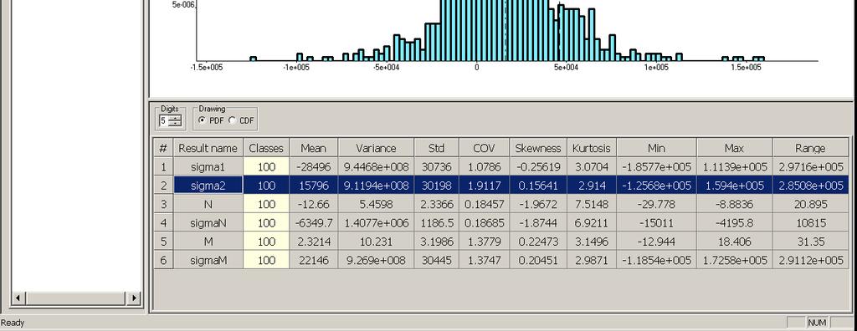Screen dimensions: 857x331
Task: Click Std value 1186.5
Action: (x=436, y=223)
